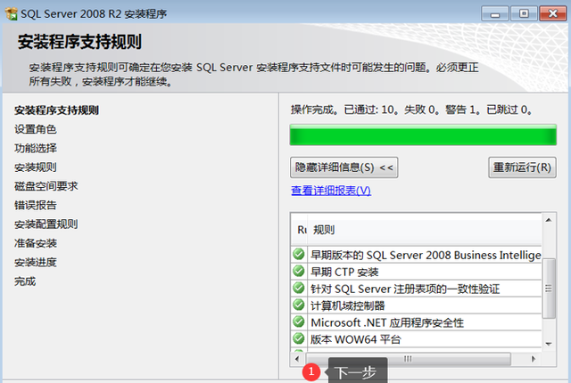
Task: Select 安装规则 step in sidebar
Action: point(36,167)
